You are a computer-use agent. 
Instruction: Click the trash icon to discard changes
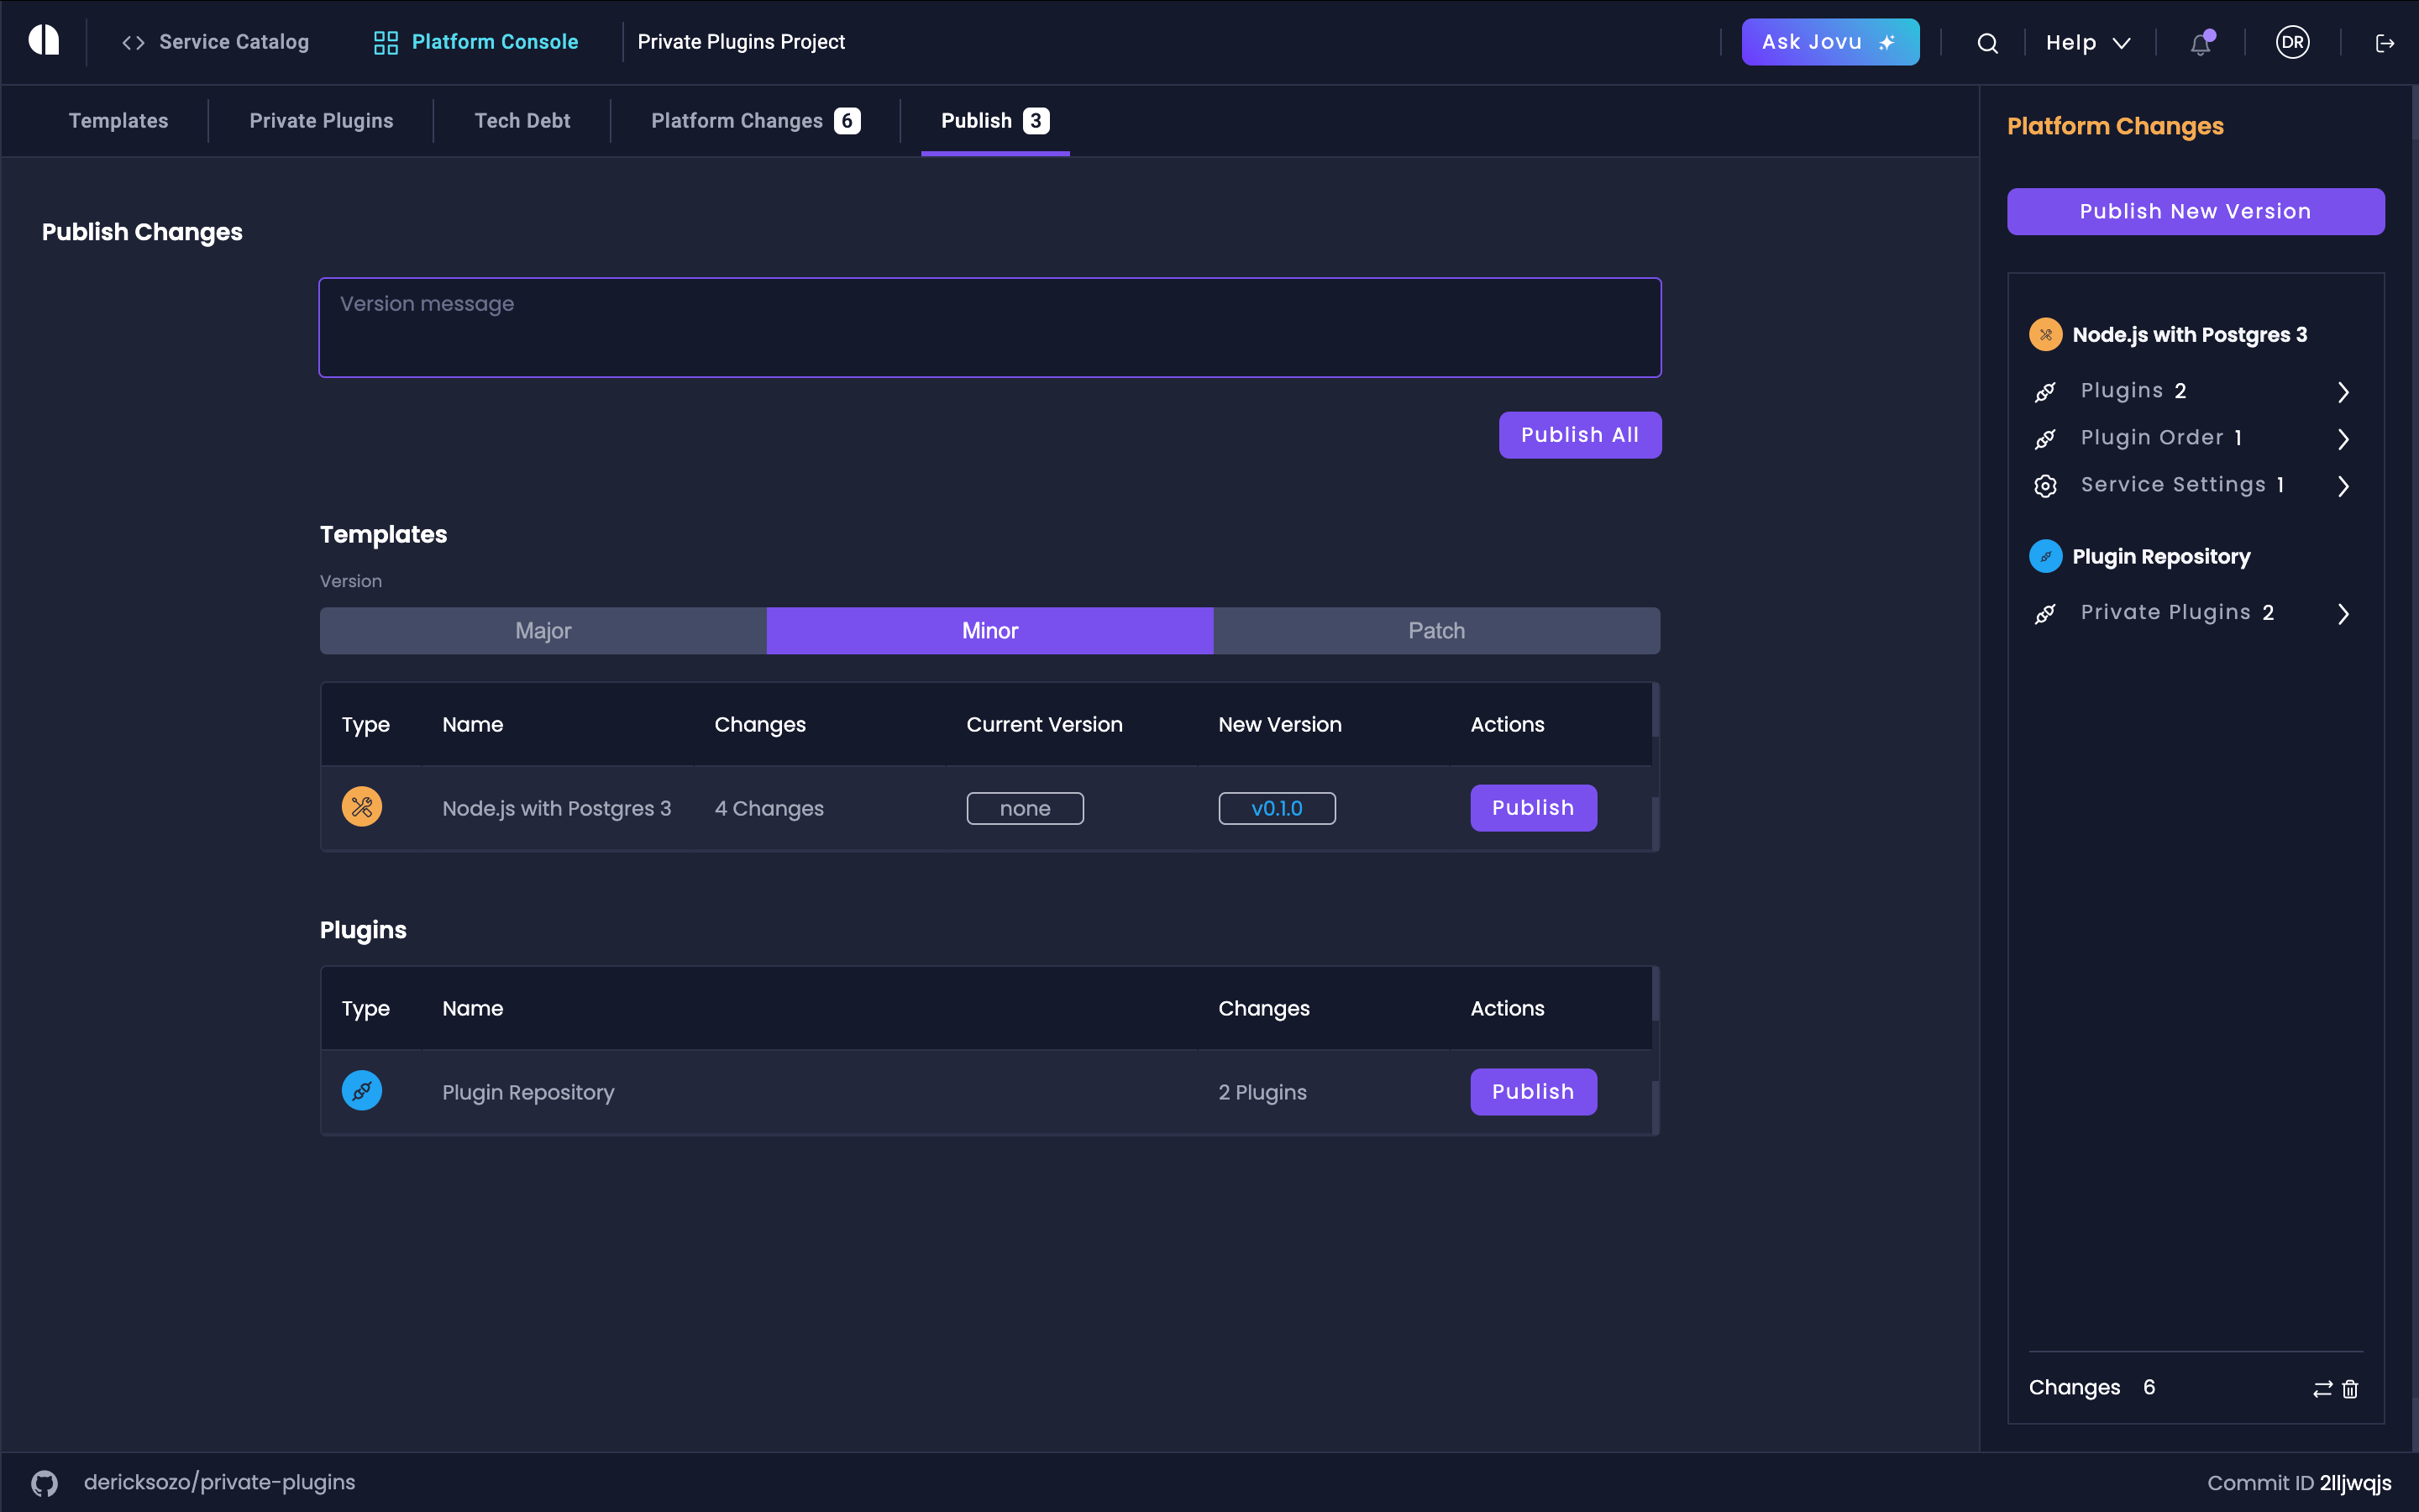2351,1389
